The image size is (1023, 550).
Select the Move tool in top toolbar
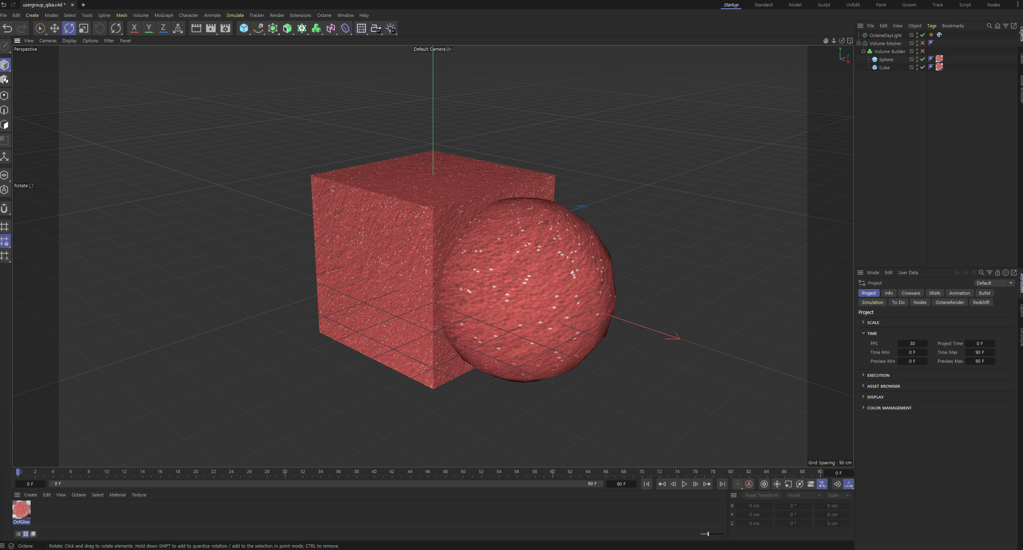pyautogui.click(x=54, y=28)
